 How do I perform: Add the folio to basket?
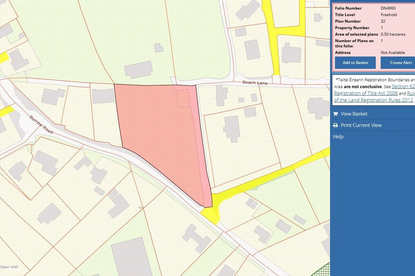coord(355,63)
